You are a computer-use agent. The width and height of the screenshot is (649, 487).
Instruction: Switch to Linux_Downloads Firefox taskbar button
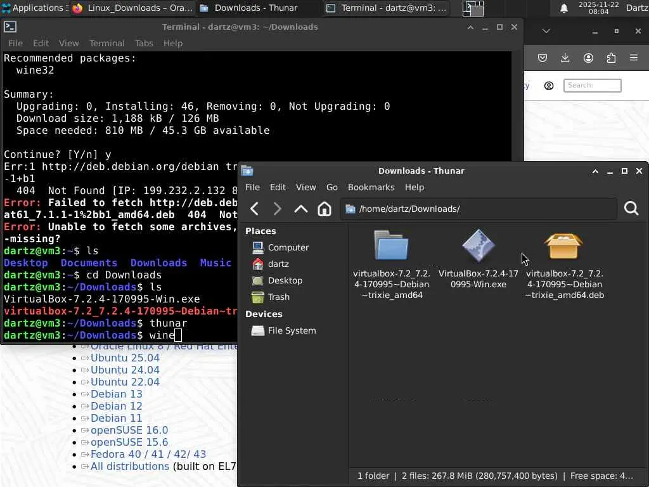pyautogui.click(x=132, y=8)
